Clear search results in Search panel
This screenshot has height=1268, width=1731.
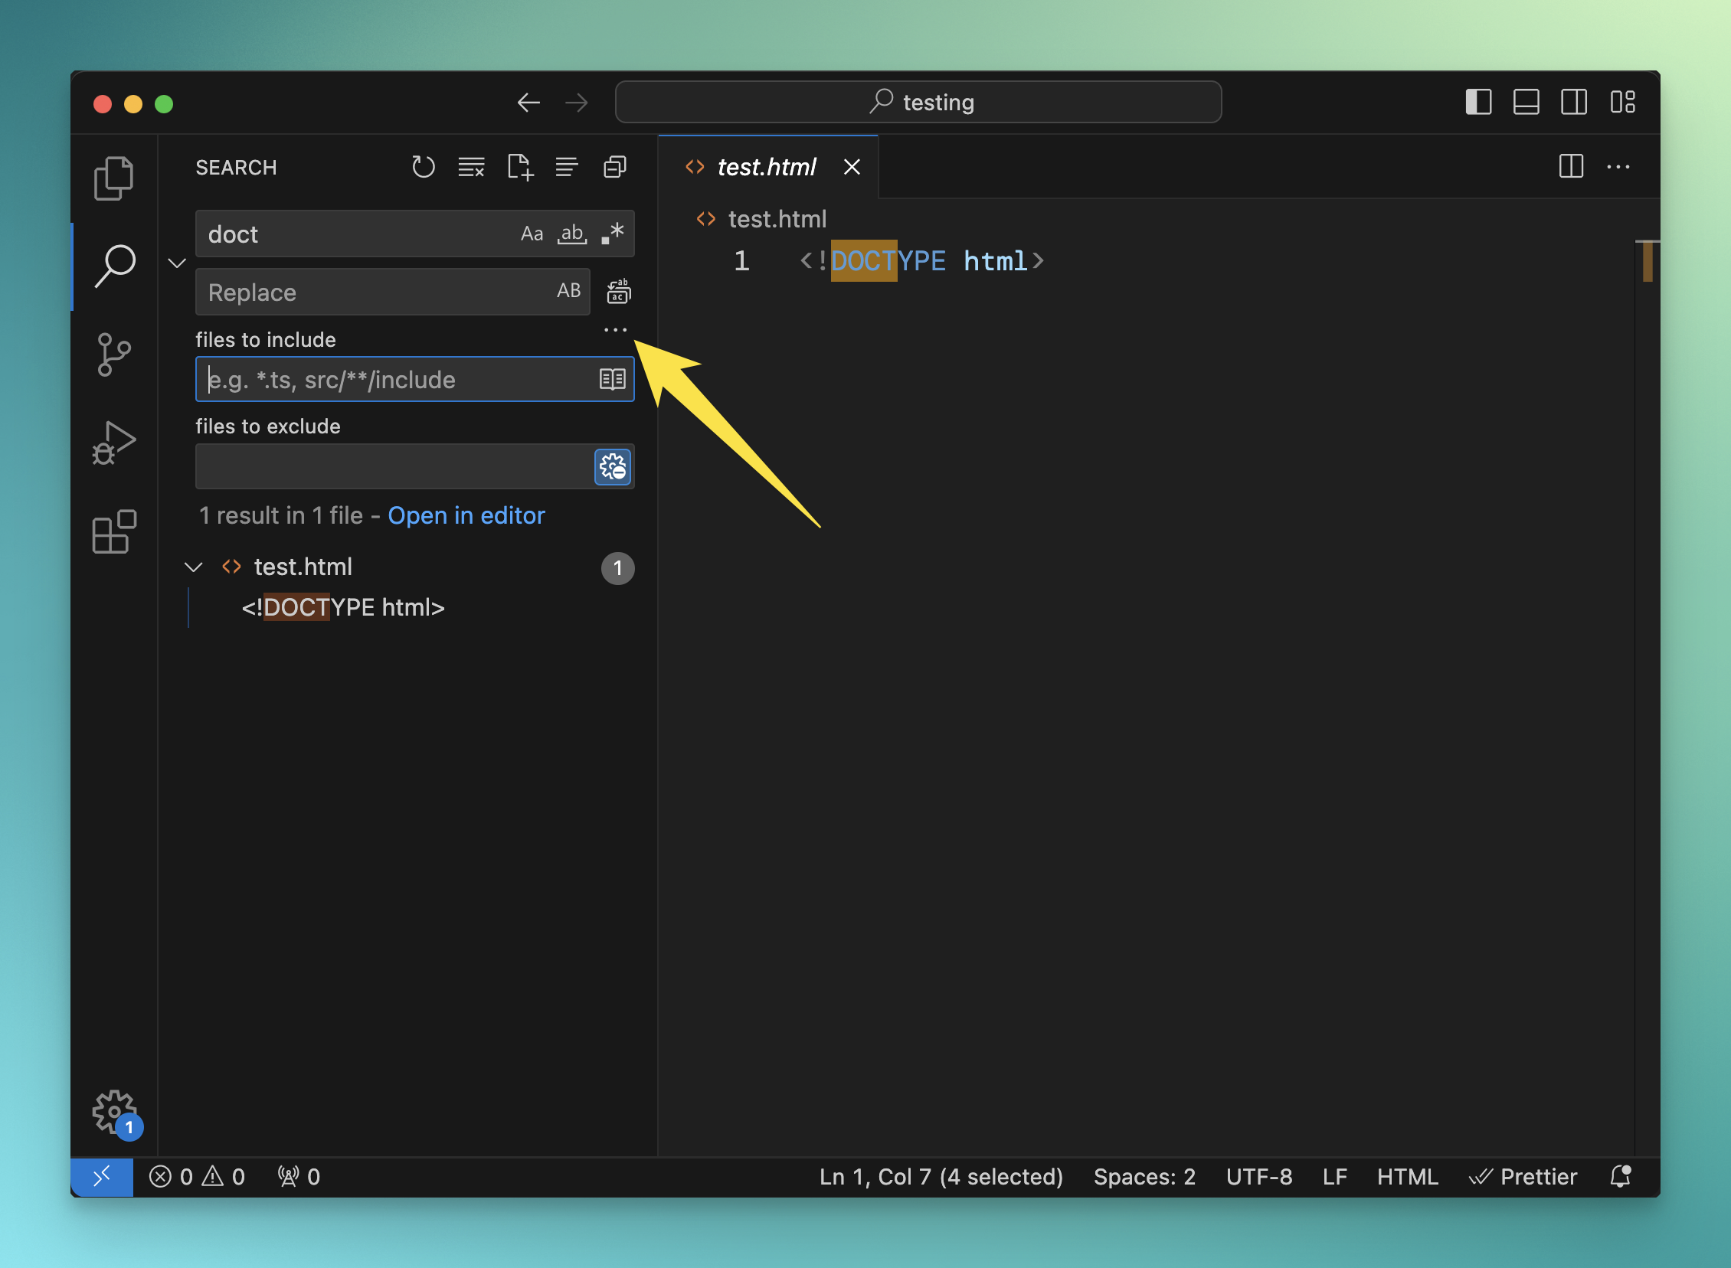[x=470, y=167]
